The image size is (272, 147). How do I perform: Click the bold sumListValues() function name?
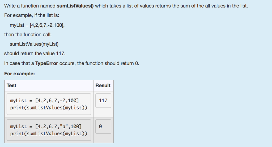(75, 6)
